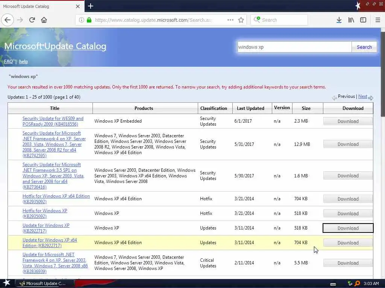
Task: Open Update for Windows XP (KB2922717) link
Action: coord(46,228)
